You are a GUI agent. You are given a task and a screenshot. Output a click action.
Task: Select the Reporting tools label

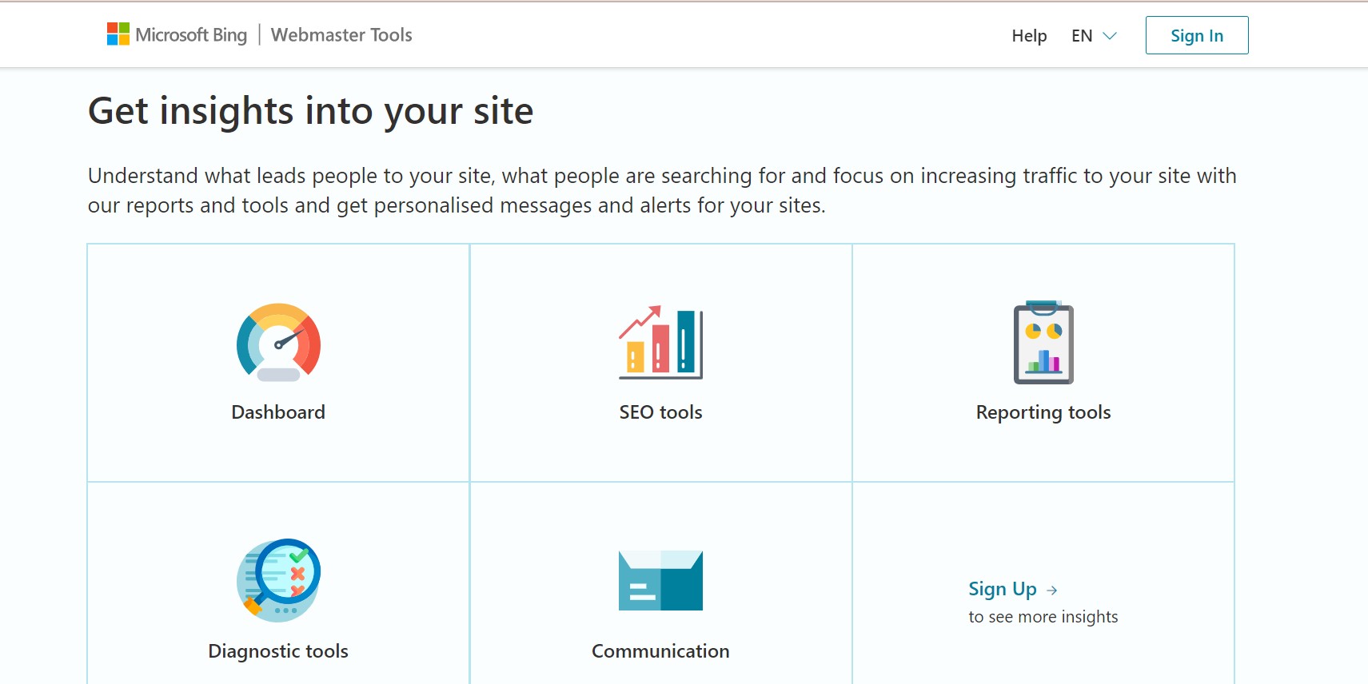(1043, 413)
